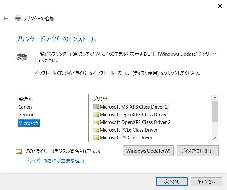Select Microsoft in the manufacturer list
The image size is (227, 190).
pyautogui.click(x=29, y=123)
